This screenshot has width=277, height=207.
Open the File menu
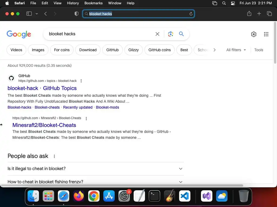point(33,3)
